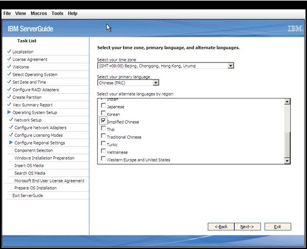Select View Summary Report task
The image size is (307, 249).
tap(32, 105)
